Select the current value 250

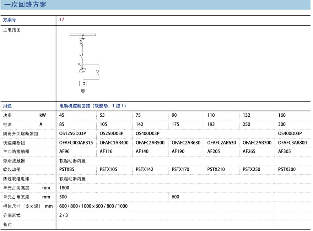click(x=246, y=124)
